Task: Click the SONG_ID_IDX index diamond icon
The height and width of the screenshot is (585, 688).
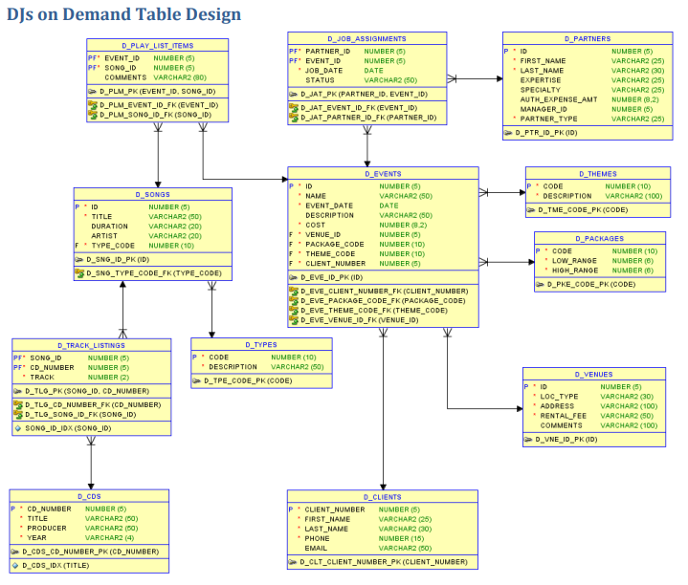Action: 17,428
